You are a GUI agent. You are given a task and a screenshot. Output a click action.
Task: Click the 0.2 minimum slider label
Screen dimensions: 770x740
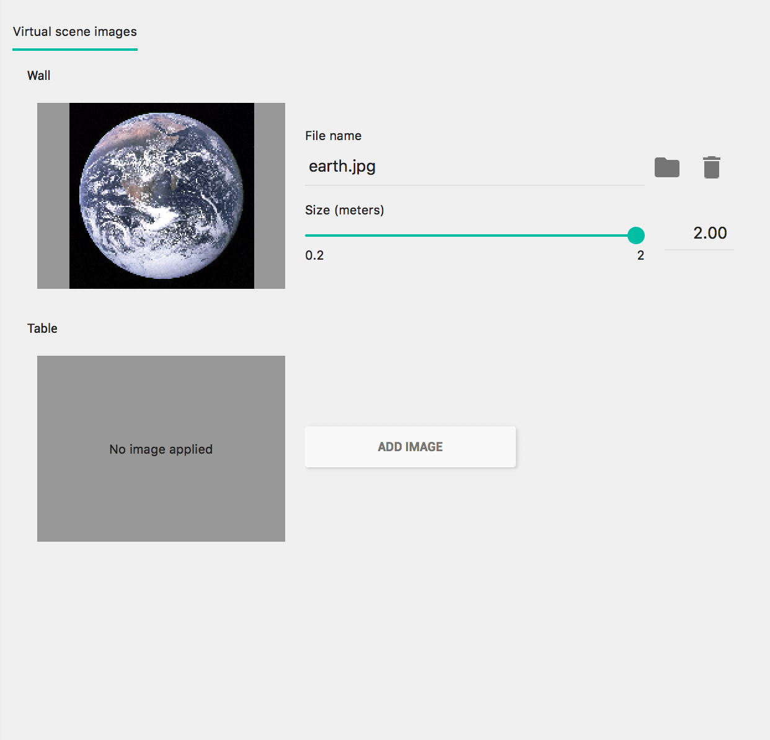click(x=314, y=255)
